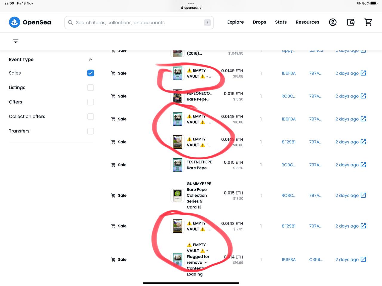
Task: Enable the Collection offers filter
Action: coord(90,117)
